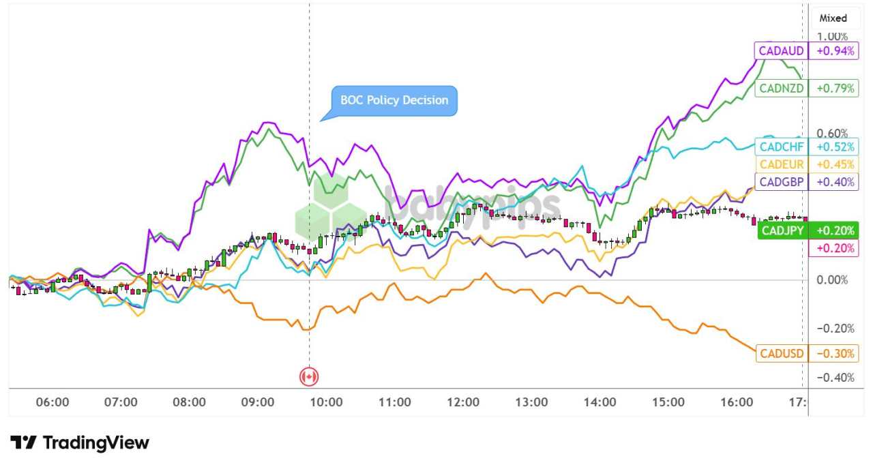Click the 0.00% price axis label

click(833, 280)
